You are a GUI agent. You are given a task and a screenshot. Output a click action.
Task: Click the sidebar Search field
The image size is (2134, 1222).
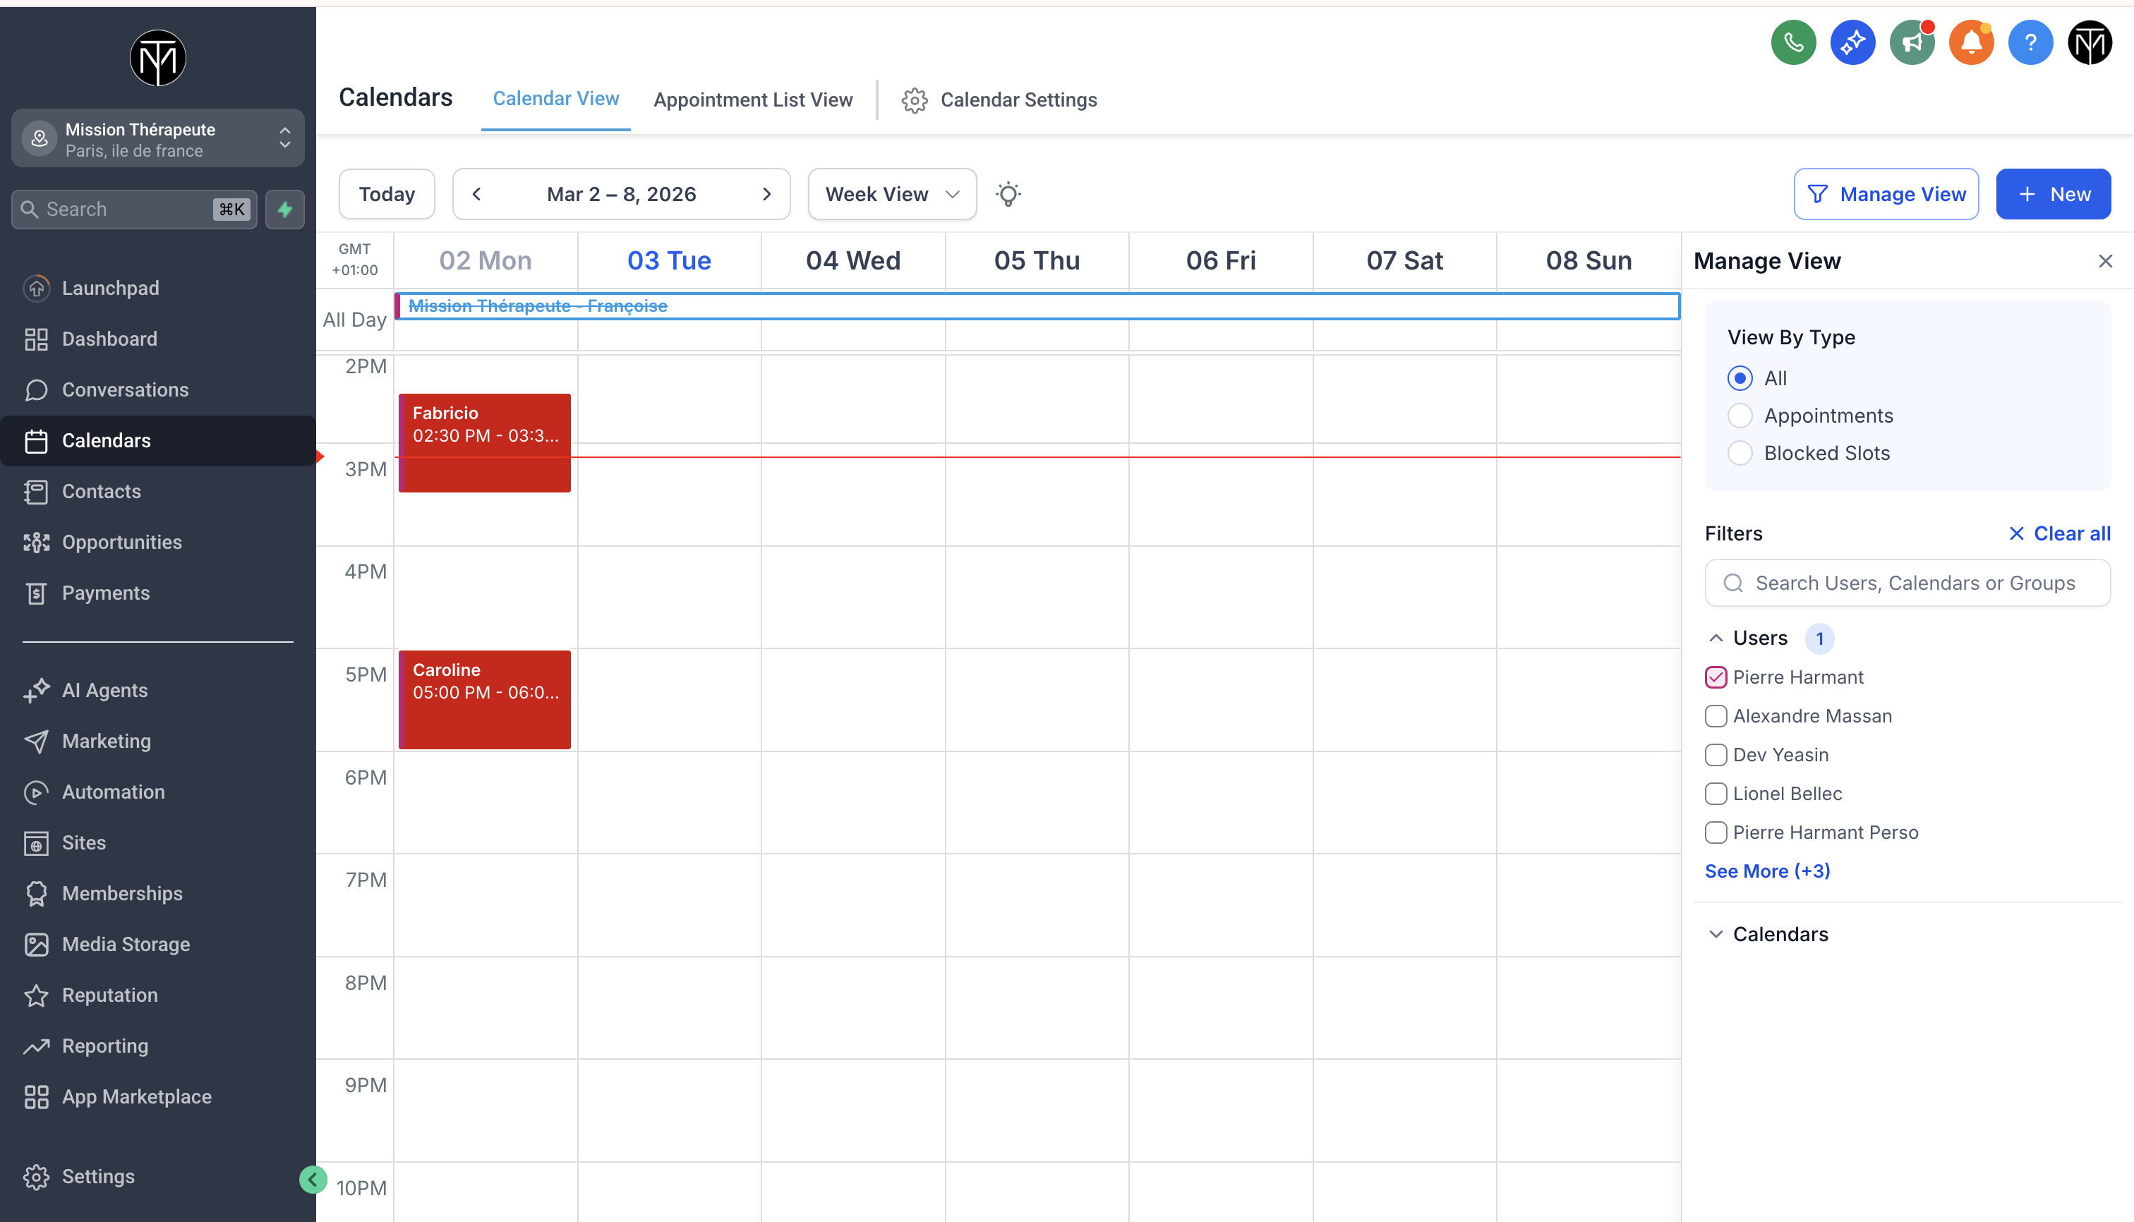click(134, 209)
